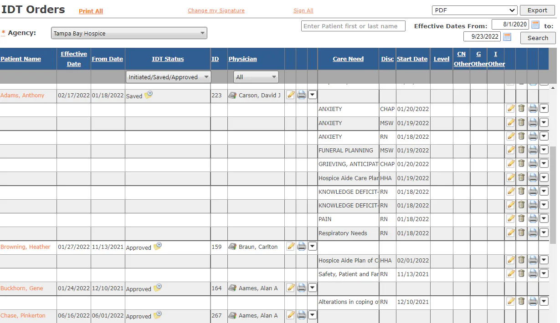The image size is (560, 323).
Task: Sort by Physician column
Action: pos(242,59)
